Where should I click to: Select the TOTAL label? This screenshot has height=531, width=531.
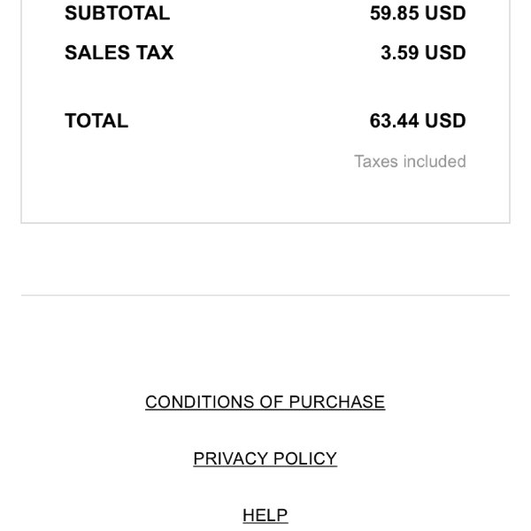coord(96,120)
